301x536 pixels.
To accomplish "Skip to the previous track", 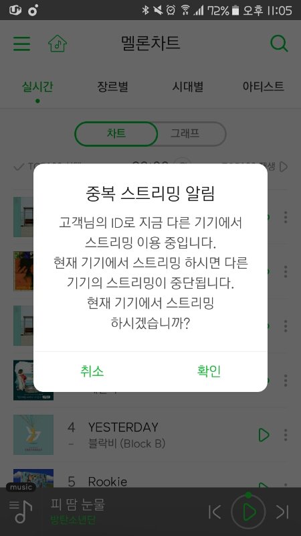I will pos(215,512).
